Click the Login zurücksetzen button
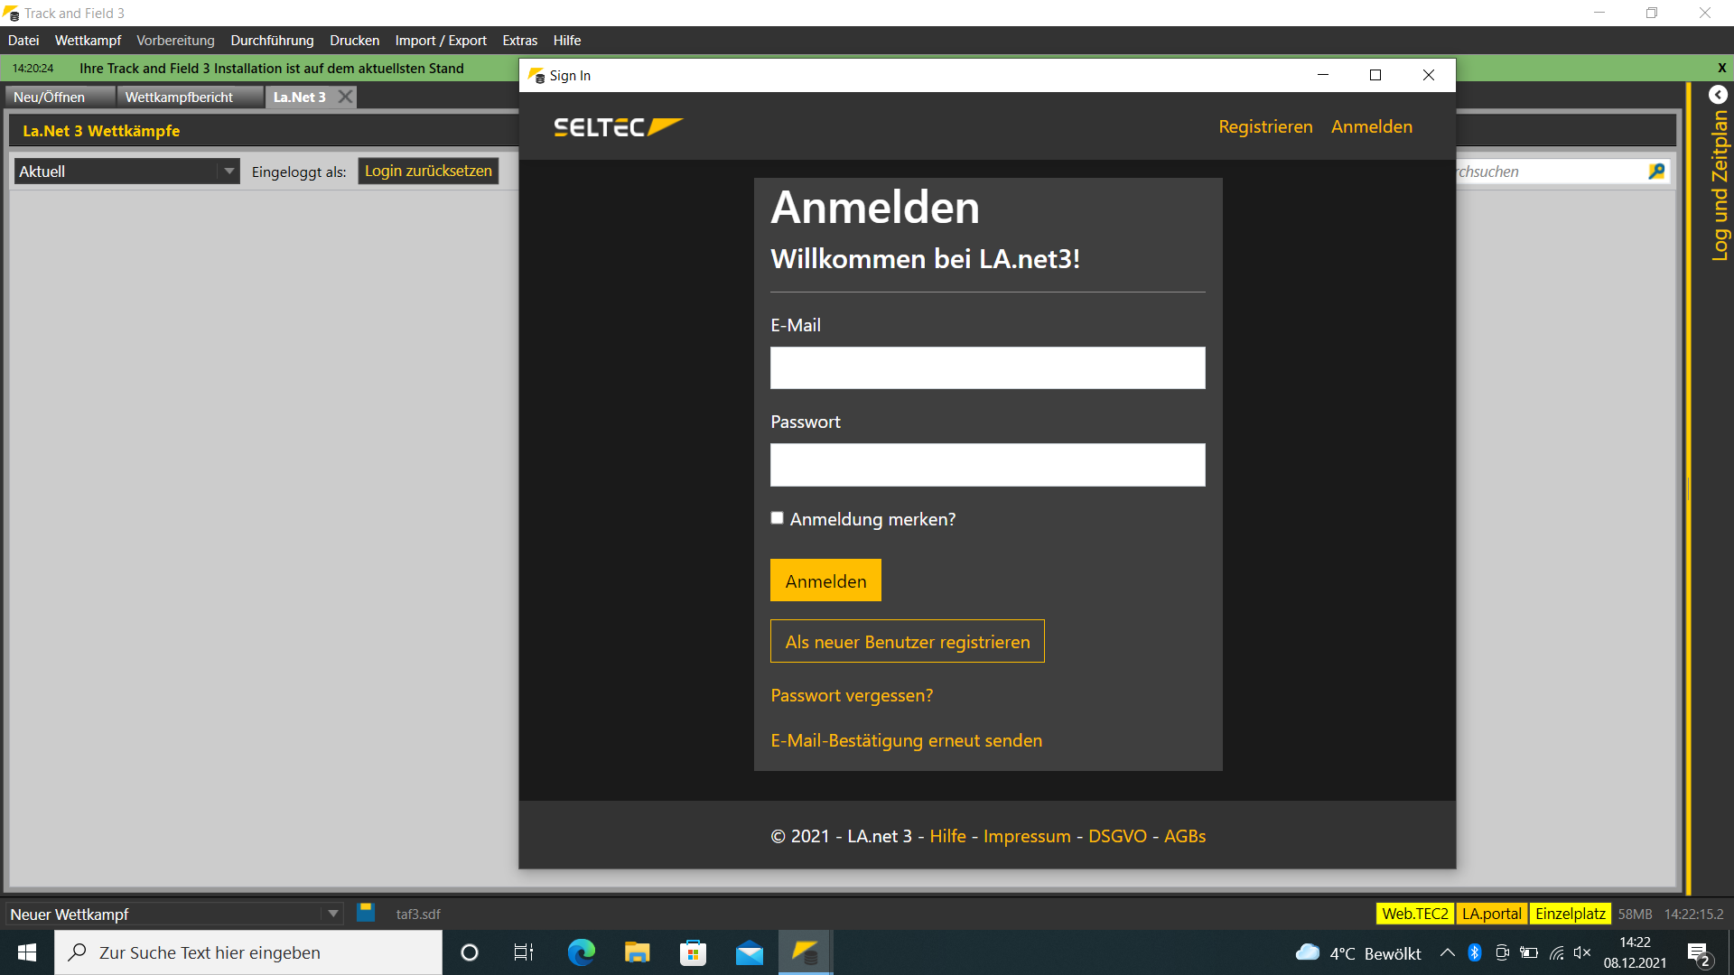 point(428,171)
